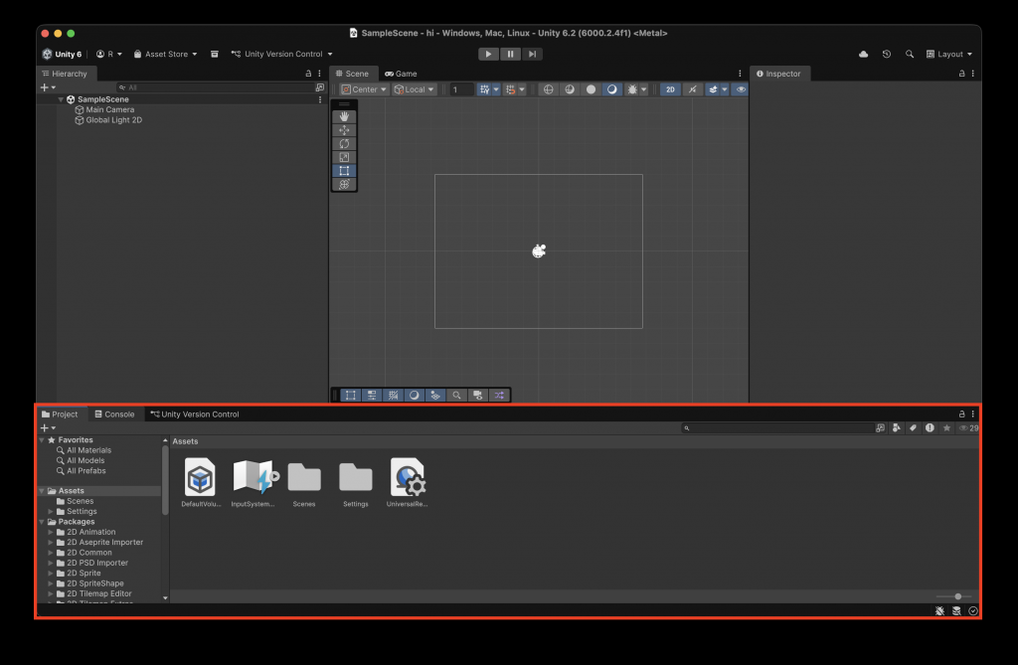Select the Move tool
The height and width of the screenshot is (665, 1018).
point(344,130)
